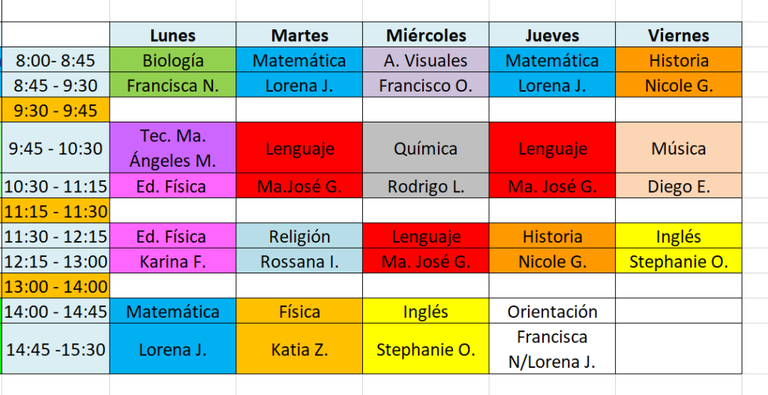Select the Francisca N/Lorena J. cell

tap(552, 349)
